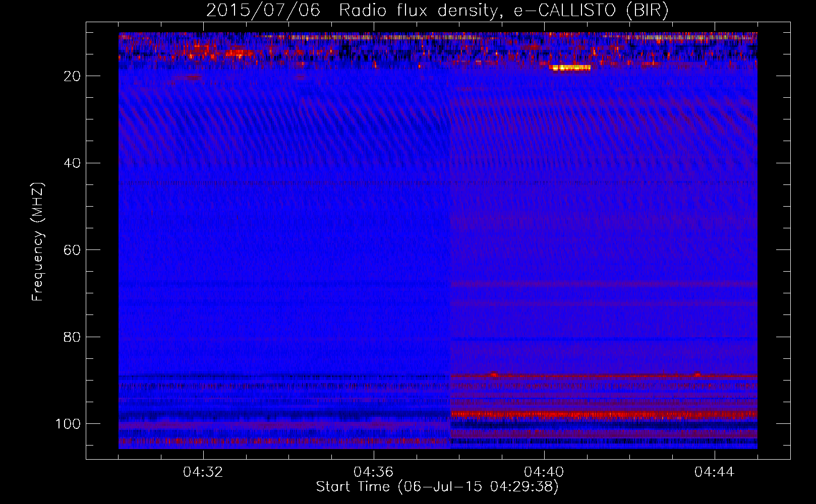Click the bright yellow burst near 18 MHz
This screenshot has width=816, height=504.
(x=570, y=68)
